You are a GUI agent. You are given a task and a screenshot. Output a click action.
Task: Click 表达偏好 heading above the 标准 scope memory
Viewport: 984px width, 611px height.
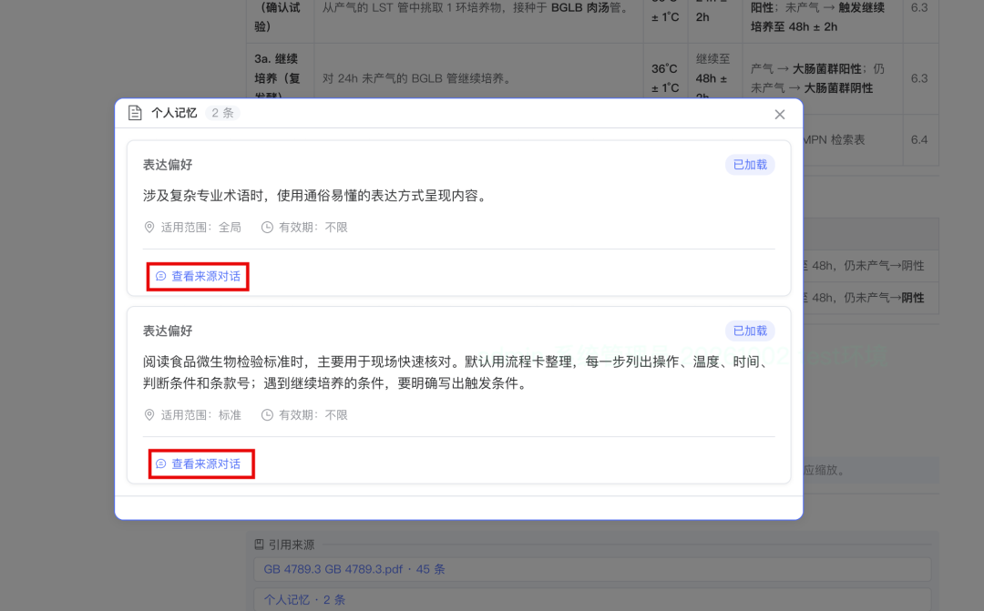[x=168, y=331]
